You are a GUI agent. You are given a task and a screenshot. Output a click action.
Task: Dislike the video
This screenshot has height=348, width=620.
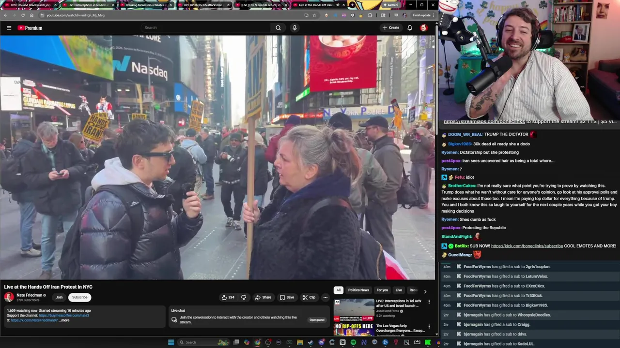point(244,297)
